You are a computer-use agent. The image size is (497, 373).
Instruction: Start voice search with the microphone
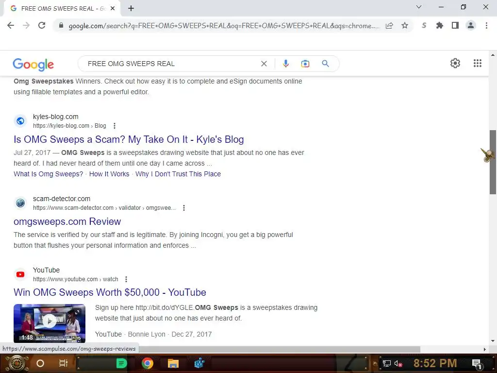click(285, 64)
